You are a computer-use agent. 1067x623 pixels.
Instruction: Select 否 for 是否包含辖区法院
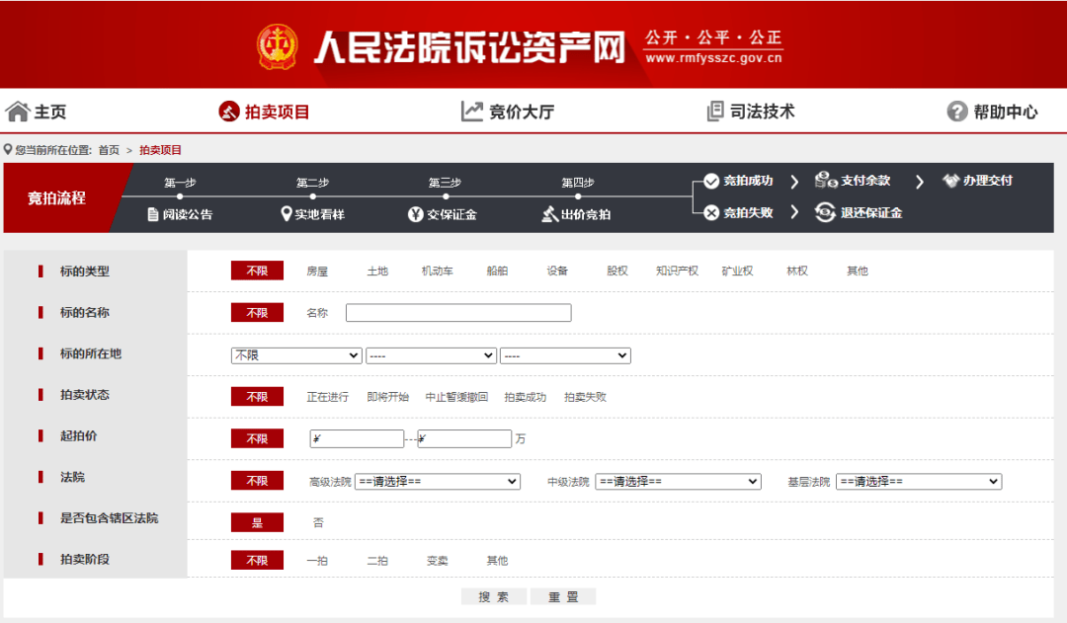(318, 522)
